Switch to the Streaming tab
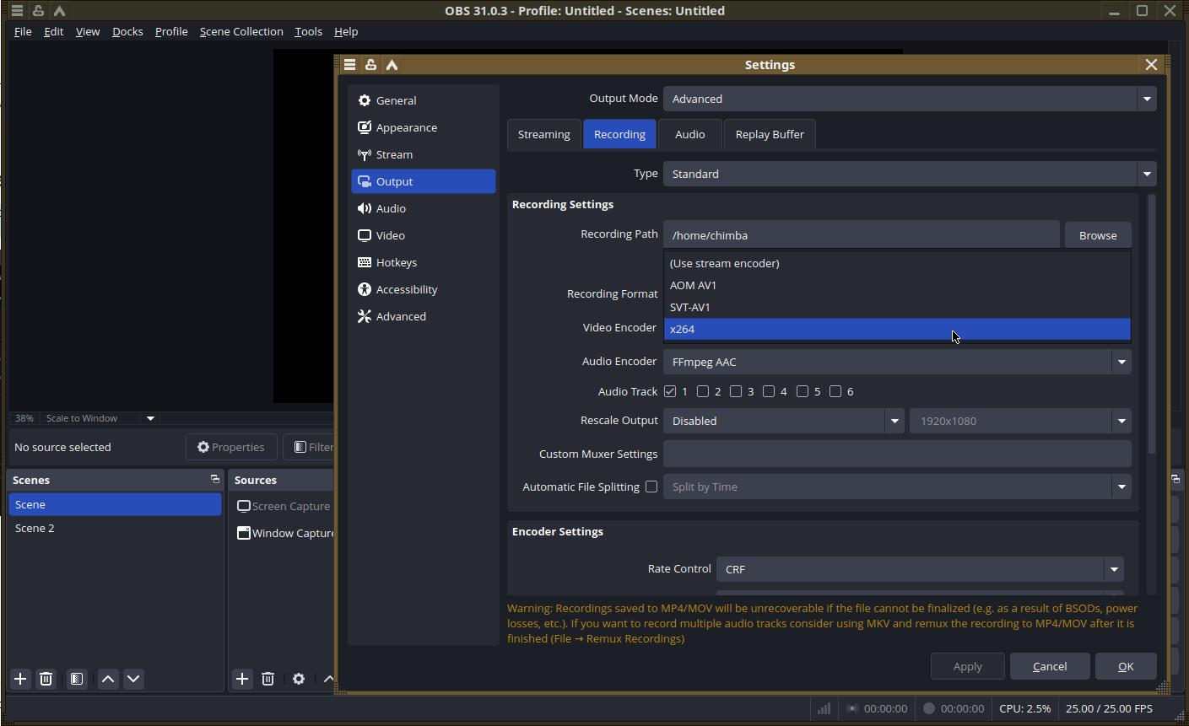Viewport: 1189px width, 726px height. [543, 134]
